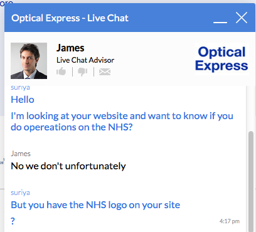Click the scrollbar track above the thumb
The height and width of the screenshot is (232, 256).
pos(251,108)
